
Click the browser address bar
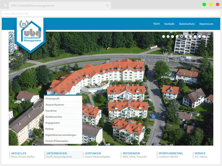point(100,13)
